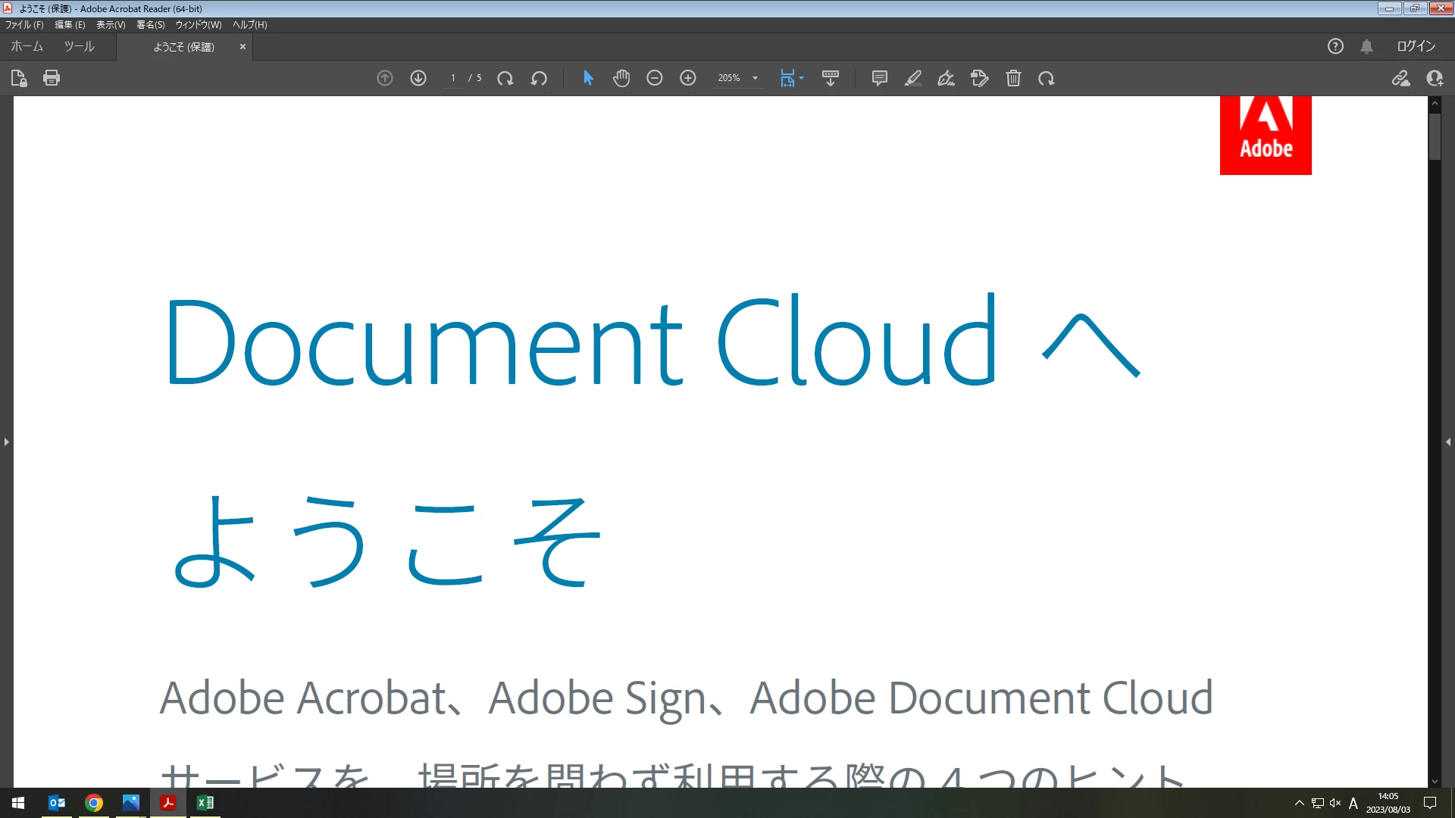Expand the left navigation pane arrow

[6, 442]
